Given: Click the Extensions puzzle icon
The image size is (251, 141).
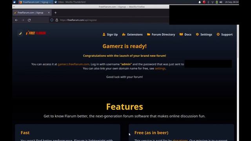Looking at the screenshot, I should coord(124,34).
